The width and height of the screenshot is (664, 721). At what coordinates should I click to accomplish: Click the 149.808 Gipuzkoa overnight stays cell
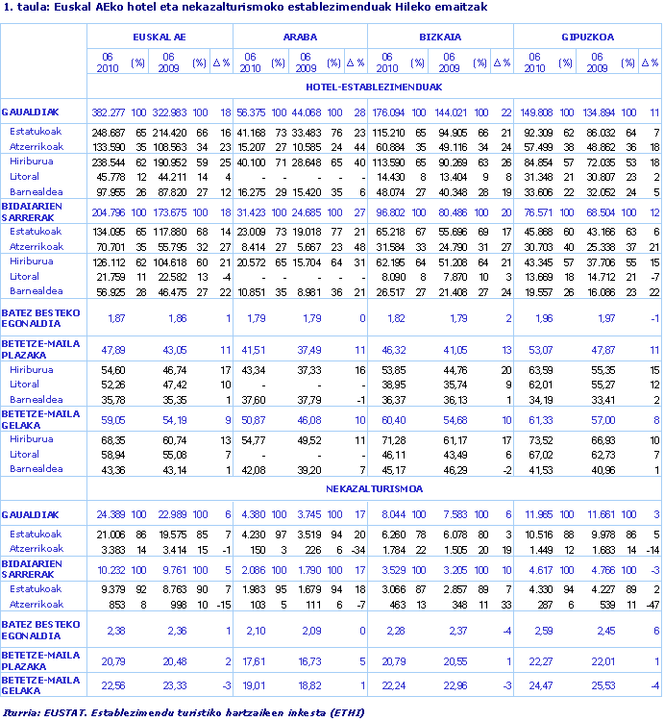point(537,112)
